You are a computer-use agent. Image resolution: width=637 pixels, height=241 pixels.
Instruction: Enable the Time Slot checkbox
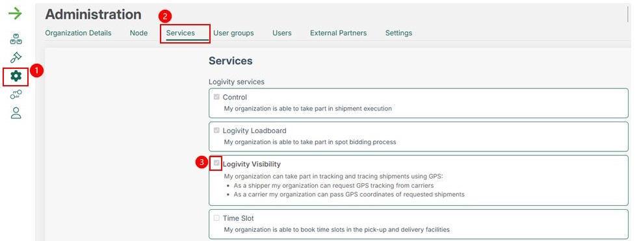tap(216, 218)
